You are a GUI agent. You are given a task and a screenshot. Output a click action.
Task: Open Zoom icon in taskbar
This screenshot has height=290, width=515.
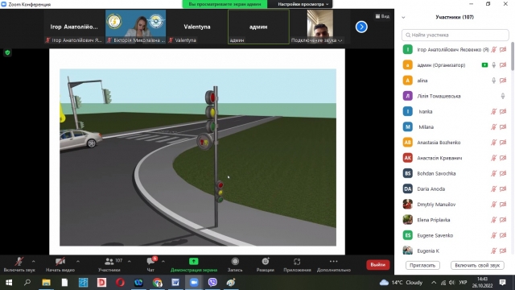point(194,283)
